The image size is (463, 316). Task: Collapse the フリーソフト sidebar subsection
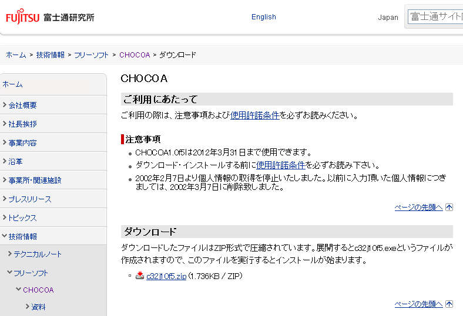(x=31, y=273)
